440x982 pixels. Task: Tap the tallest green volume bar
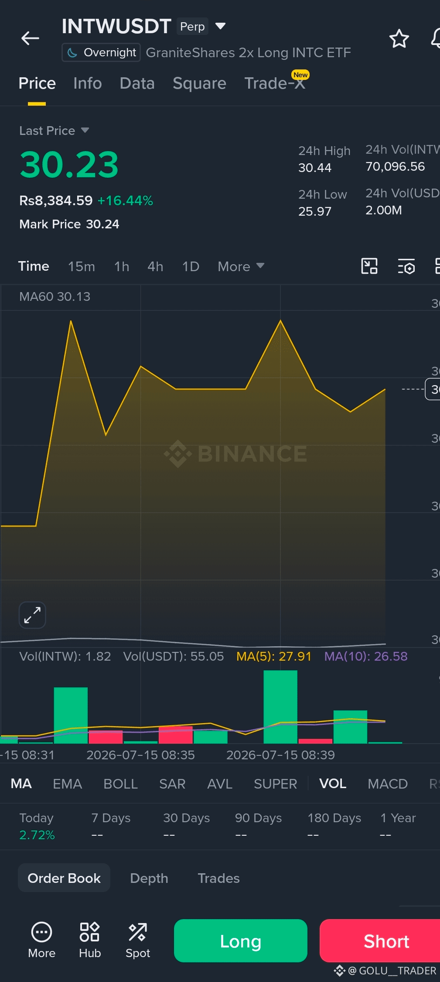pyautogui.click(x=280, y=706)
